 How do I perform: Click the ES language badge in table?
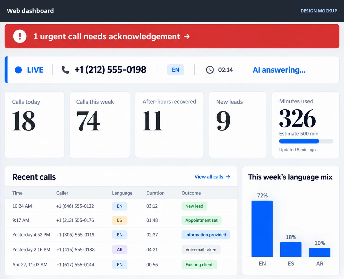119,220
